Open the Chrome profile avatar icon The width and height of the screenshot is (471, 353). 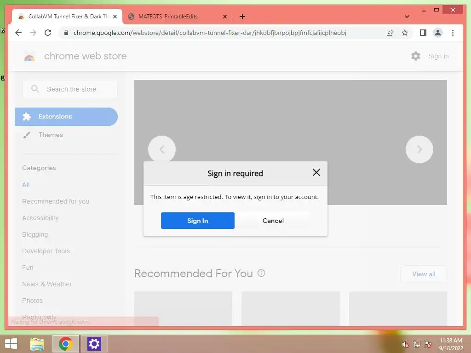(438, 33)
